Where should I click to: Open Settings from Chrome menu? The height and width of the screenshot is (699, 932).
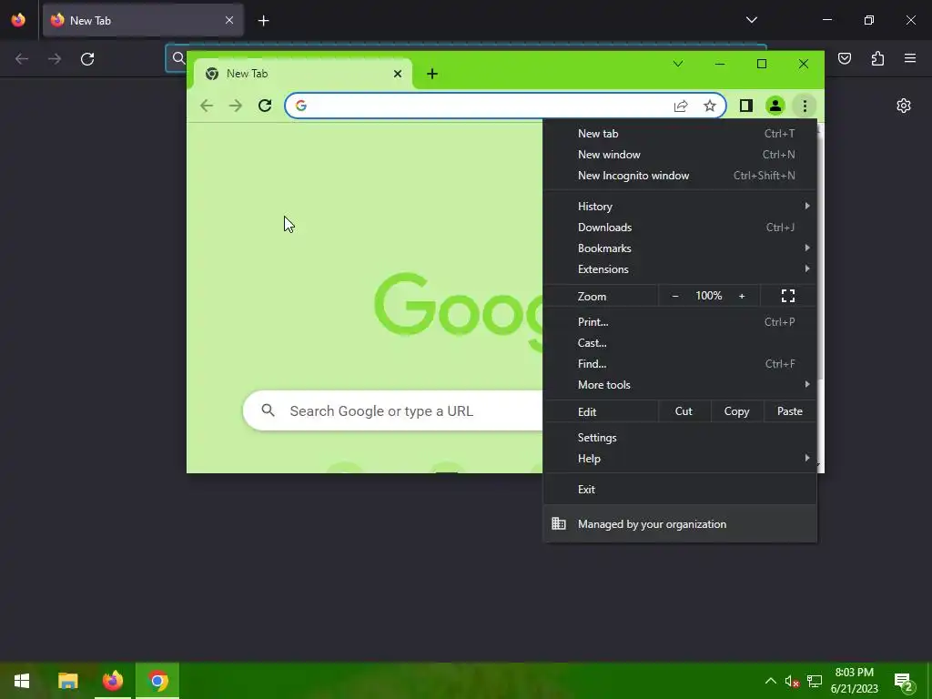[x=680, y=438]
